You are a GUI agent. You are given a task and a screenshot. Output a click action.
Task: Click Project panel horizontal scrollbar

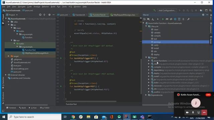[x=26, y=105]
